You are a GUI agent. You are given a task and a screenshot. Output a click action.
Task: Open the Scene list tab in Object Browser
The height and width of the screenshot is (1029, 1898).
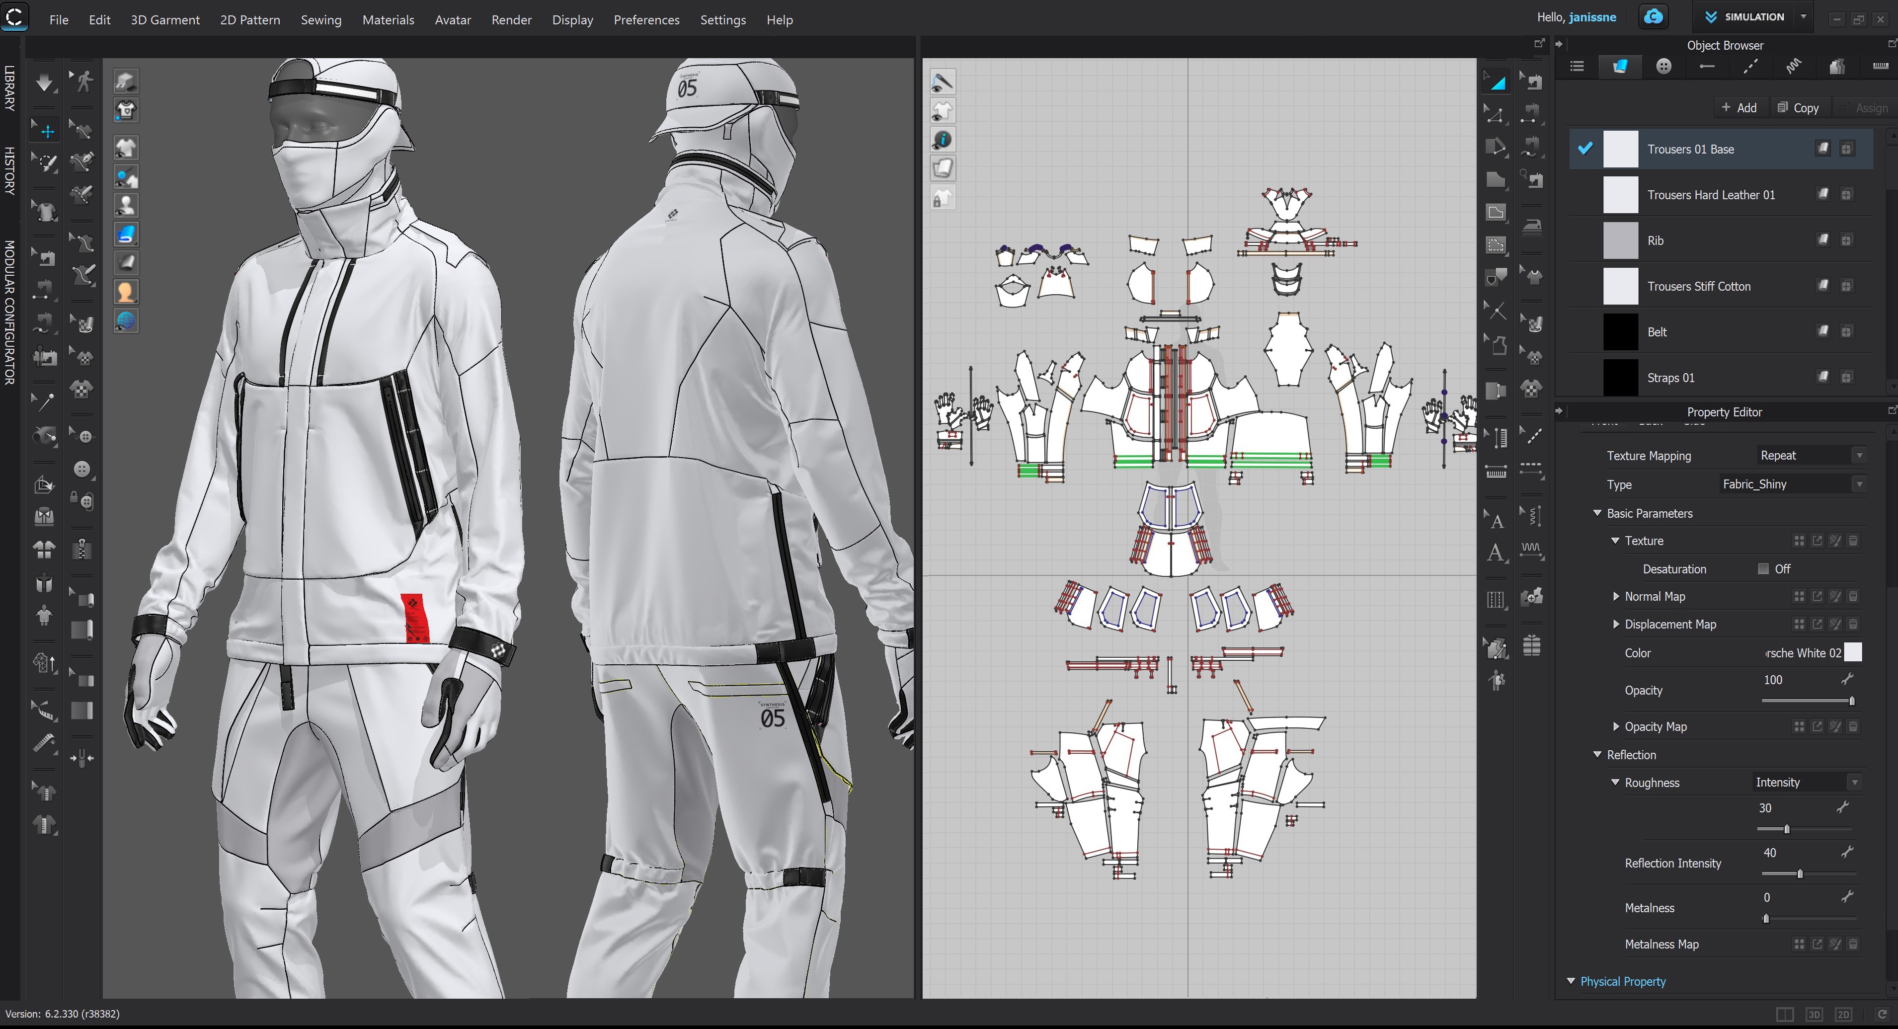click(x=1577, y=66)
